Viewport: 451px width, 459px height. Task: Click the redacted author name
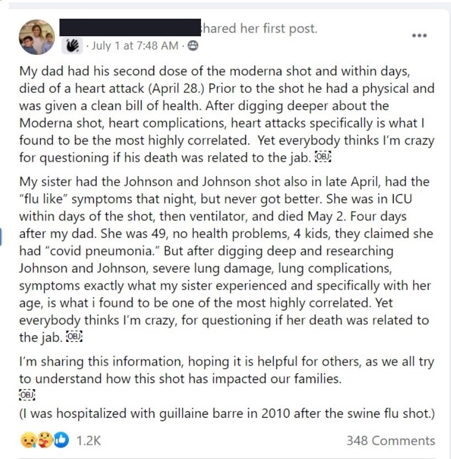point(129,27)
